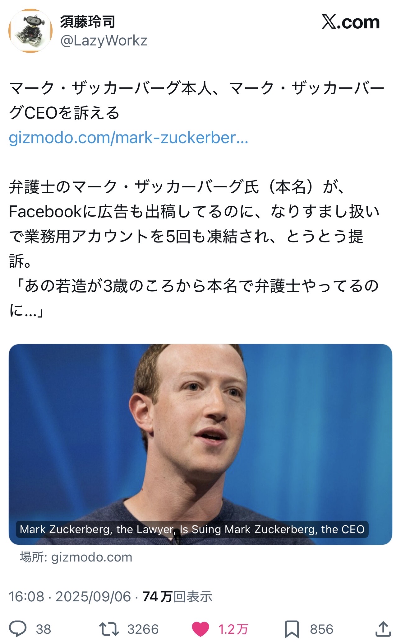Screen dimensions: 401x644
Task: View the 16:08 · 2025/09/06 timestamp
Action: (70, 597)
